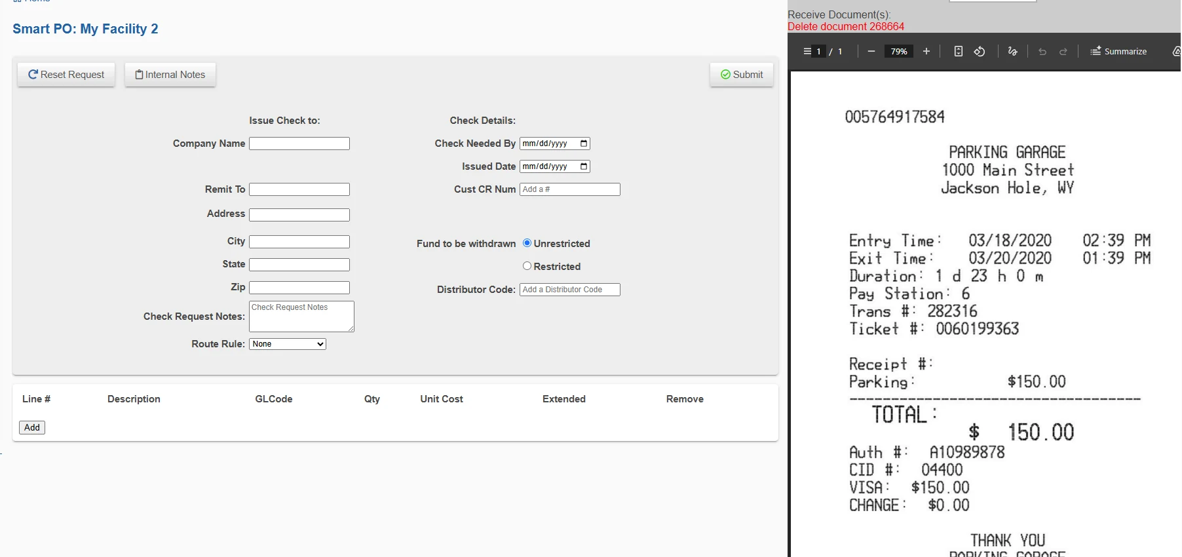Viewport: 1182px width, 557px height.
Task: Select the City input box
Action: [x=299, y=242]
